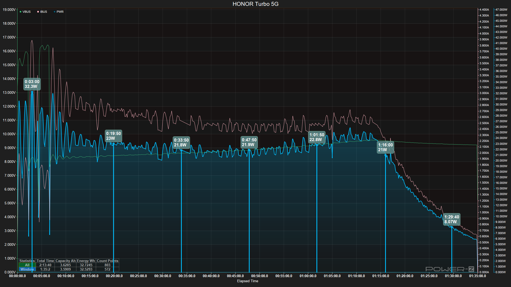Click the HONOR Turbo 5G chart title
Viewport: 511px width, 287px height.
[256, 4]
